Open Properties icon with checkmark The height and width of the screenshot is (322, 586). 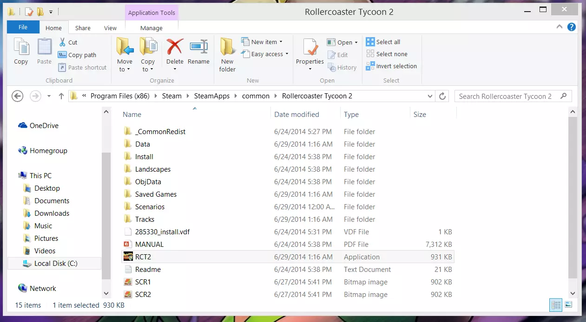pyautogui.click(x=310, y=47)
